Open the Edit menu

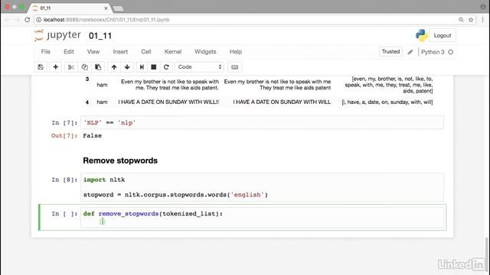point(69,52)
